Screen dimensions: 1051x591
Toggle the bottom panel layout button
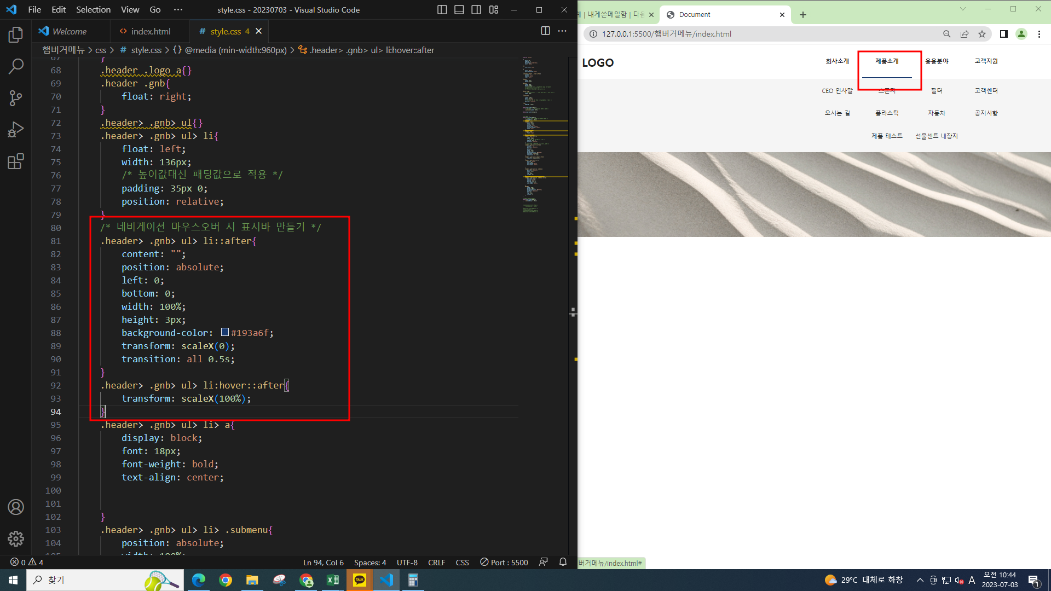(x=459, y=10)
